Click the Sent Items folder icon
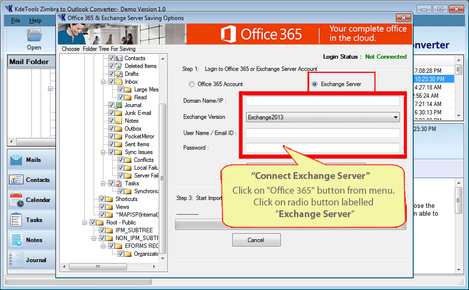Screen dimensions: 469x290 (x=119, y=144)
